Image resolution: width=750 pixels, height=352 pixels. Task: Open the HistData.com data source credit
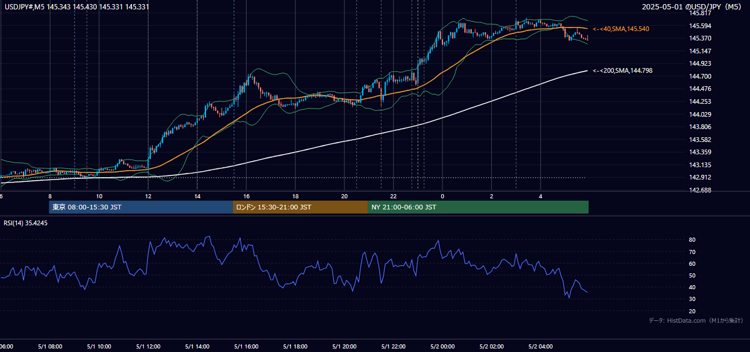point(695,320)
